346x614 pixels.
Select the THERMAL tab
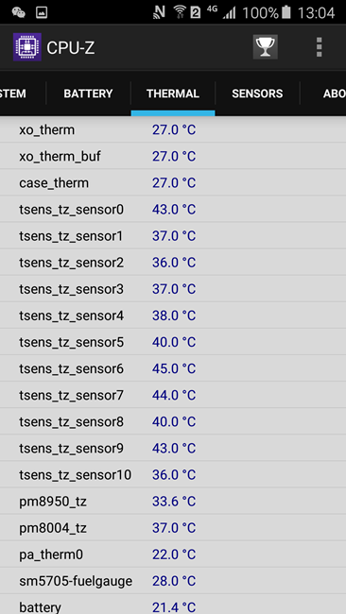[173, 94]
